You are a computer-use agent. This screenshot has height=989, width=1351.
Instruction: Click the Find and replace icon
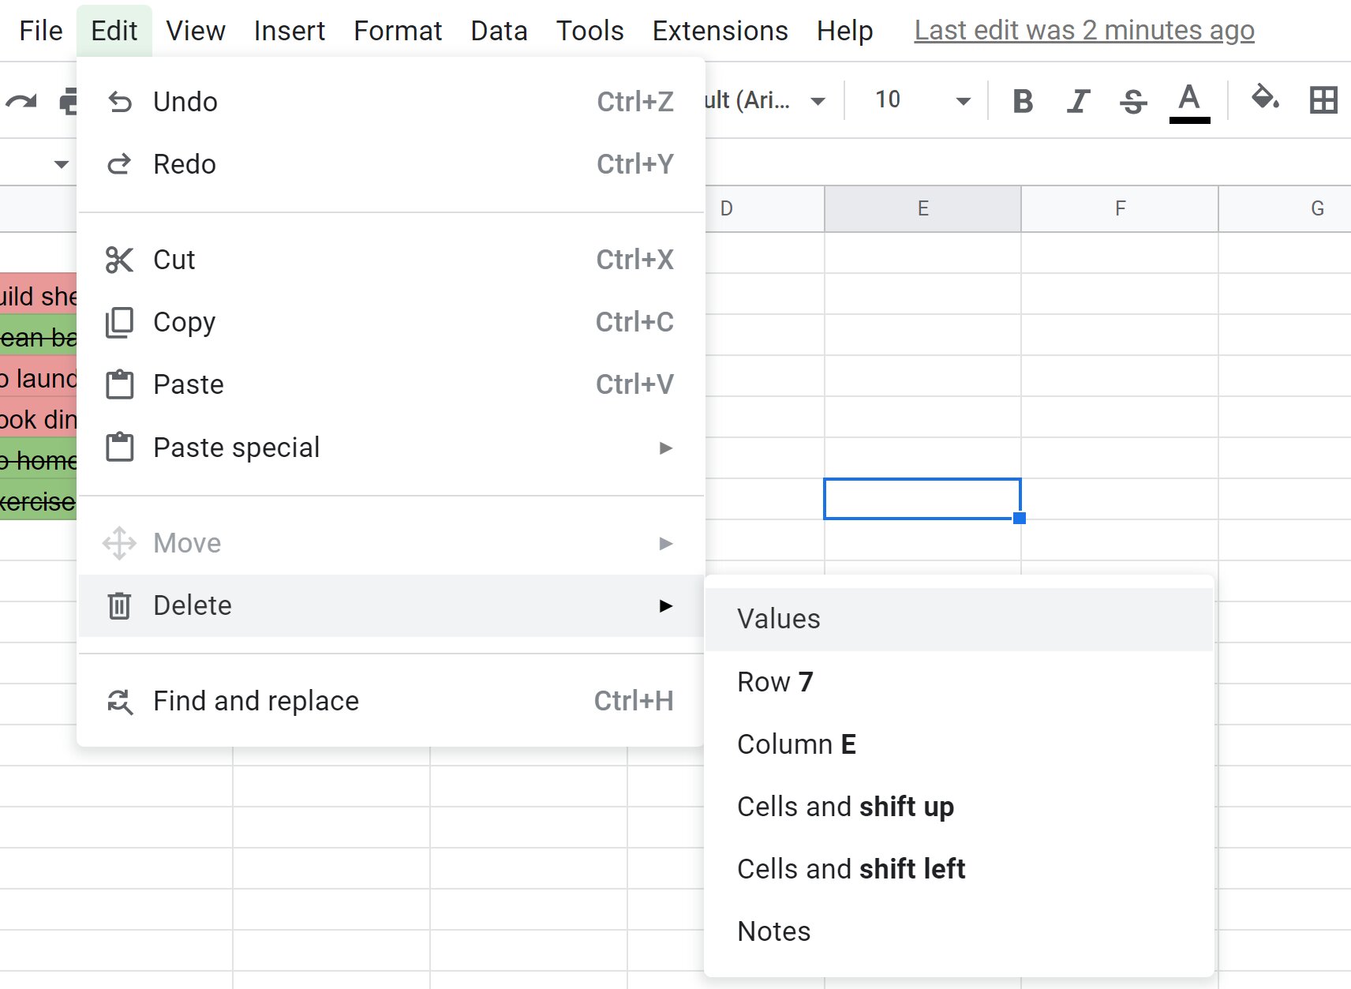pyautogui.click(x=120, y=701)
